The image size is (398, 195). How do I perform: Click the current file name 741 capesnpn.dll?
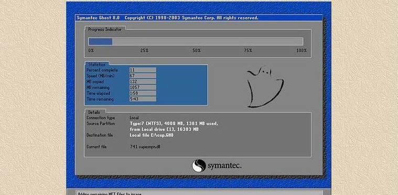(145, 147)
